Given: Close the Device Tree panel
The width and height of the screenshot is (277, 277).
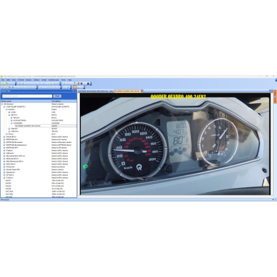Looking at the screenshot, I should pos(75,91).
